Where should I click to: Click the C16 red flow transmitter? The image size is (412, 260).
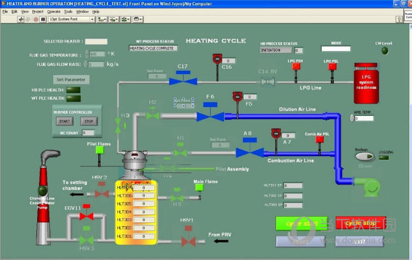pyautogui.click(x=217, y=59)
